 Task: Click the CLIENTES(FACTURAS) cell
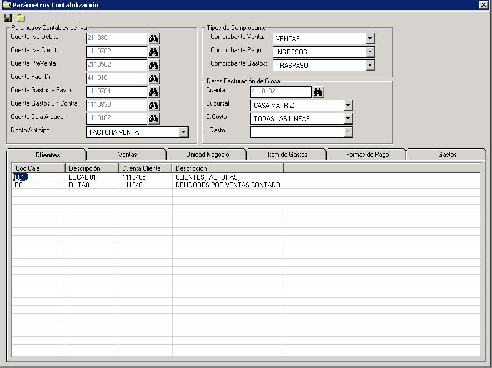(x=228, y=177)
